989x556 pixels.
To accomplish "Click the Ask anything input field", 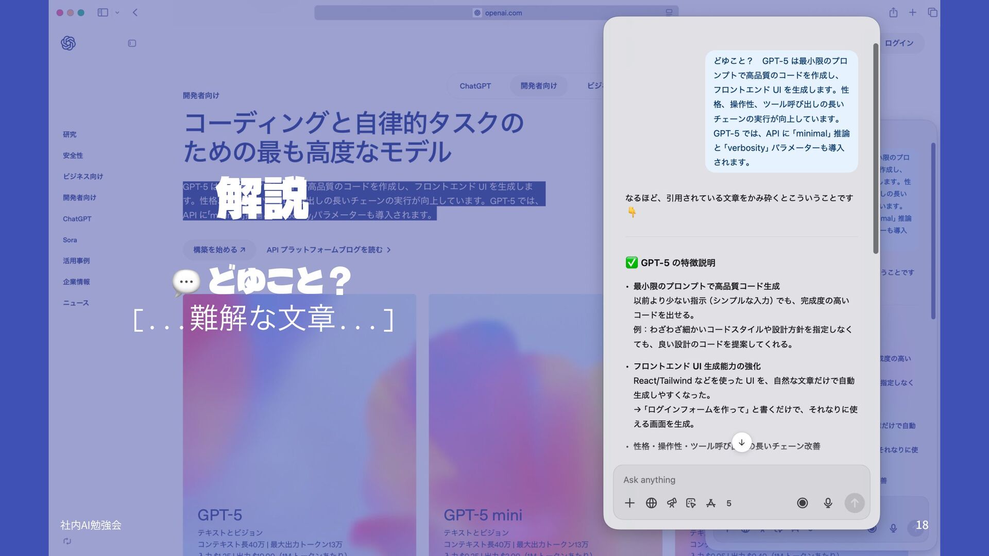I will click(x=721, y=480).
